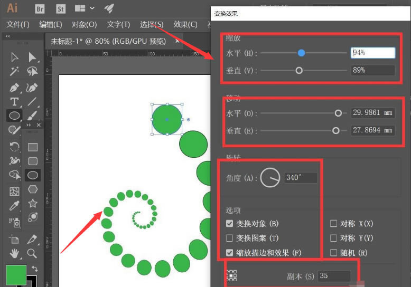Click the green fill color swatch

pos(16,275)
